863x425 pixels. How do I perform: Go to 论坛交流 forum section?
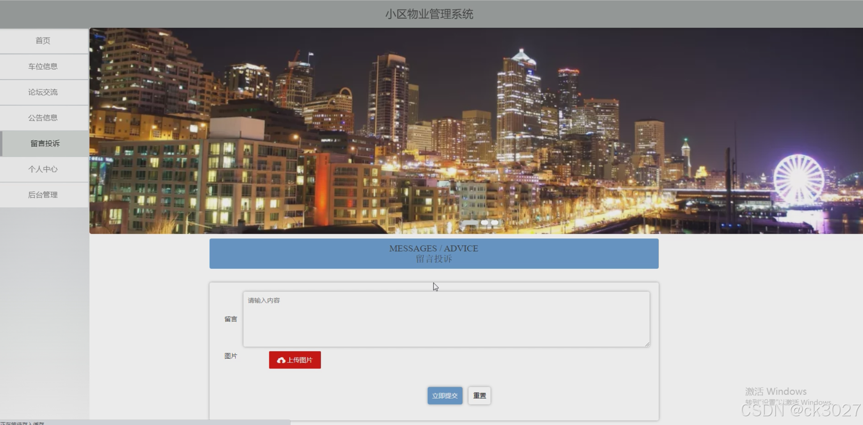coord(43,92)
